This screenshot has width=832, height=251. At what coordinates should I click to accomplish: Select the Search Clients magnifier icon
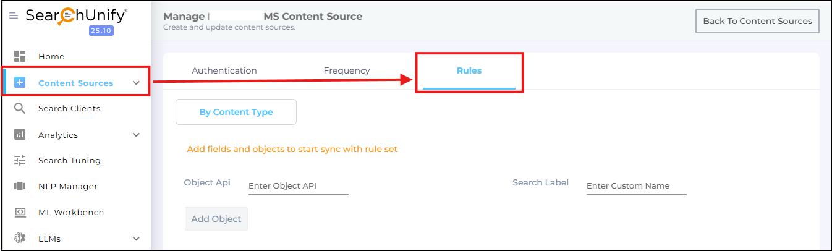(20, 108)
